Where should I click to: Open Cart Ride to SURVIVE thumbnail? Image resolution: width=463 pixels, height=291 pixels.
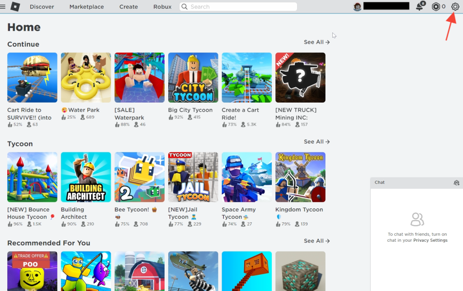[x=32, y=78]
